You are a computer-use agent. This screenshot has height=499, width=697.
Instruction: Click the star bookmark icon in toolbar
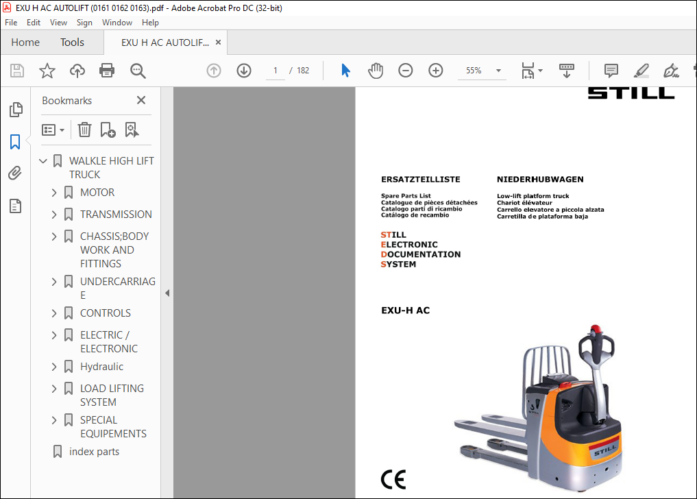[47, 71]
